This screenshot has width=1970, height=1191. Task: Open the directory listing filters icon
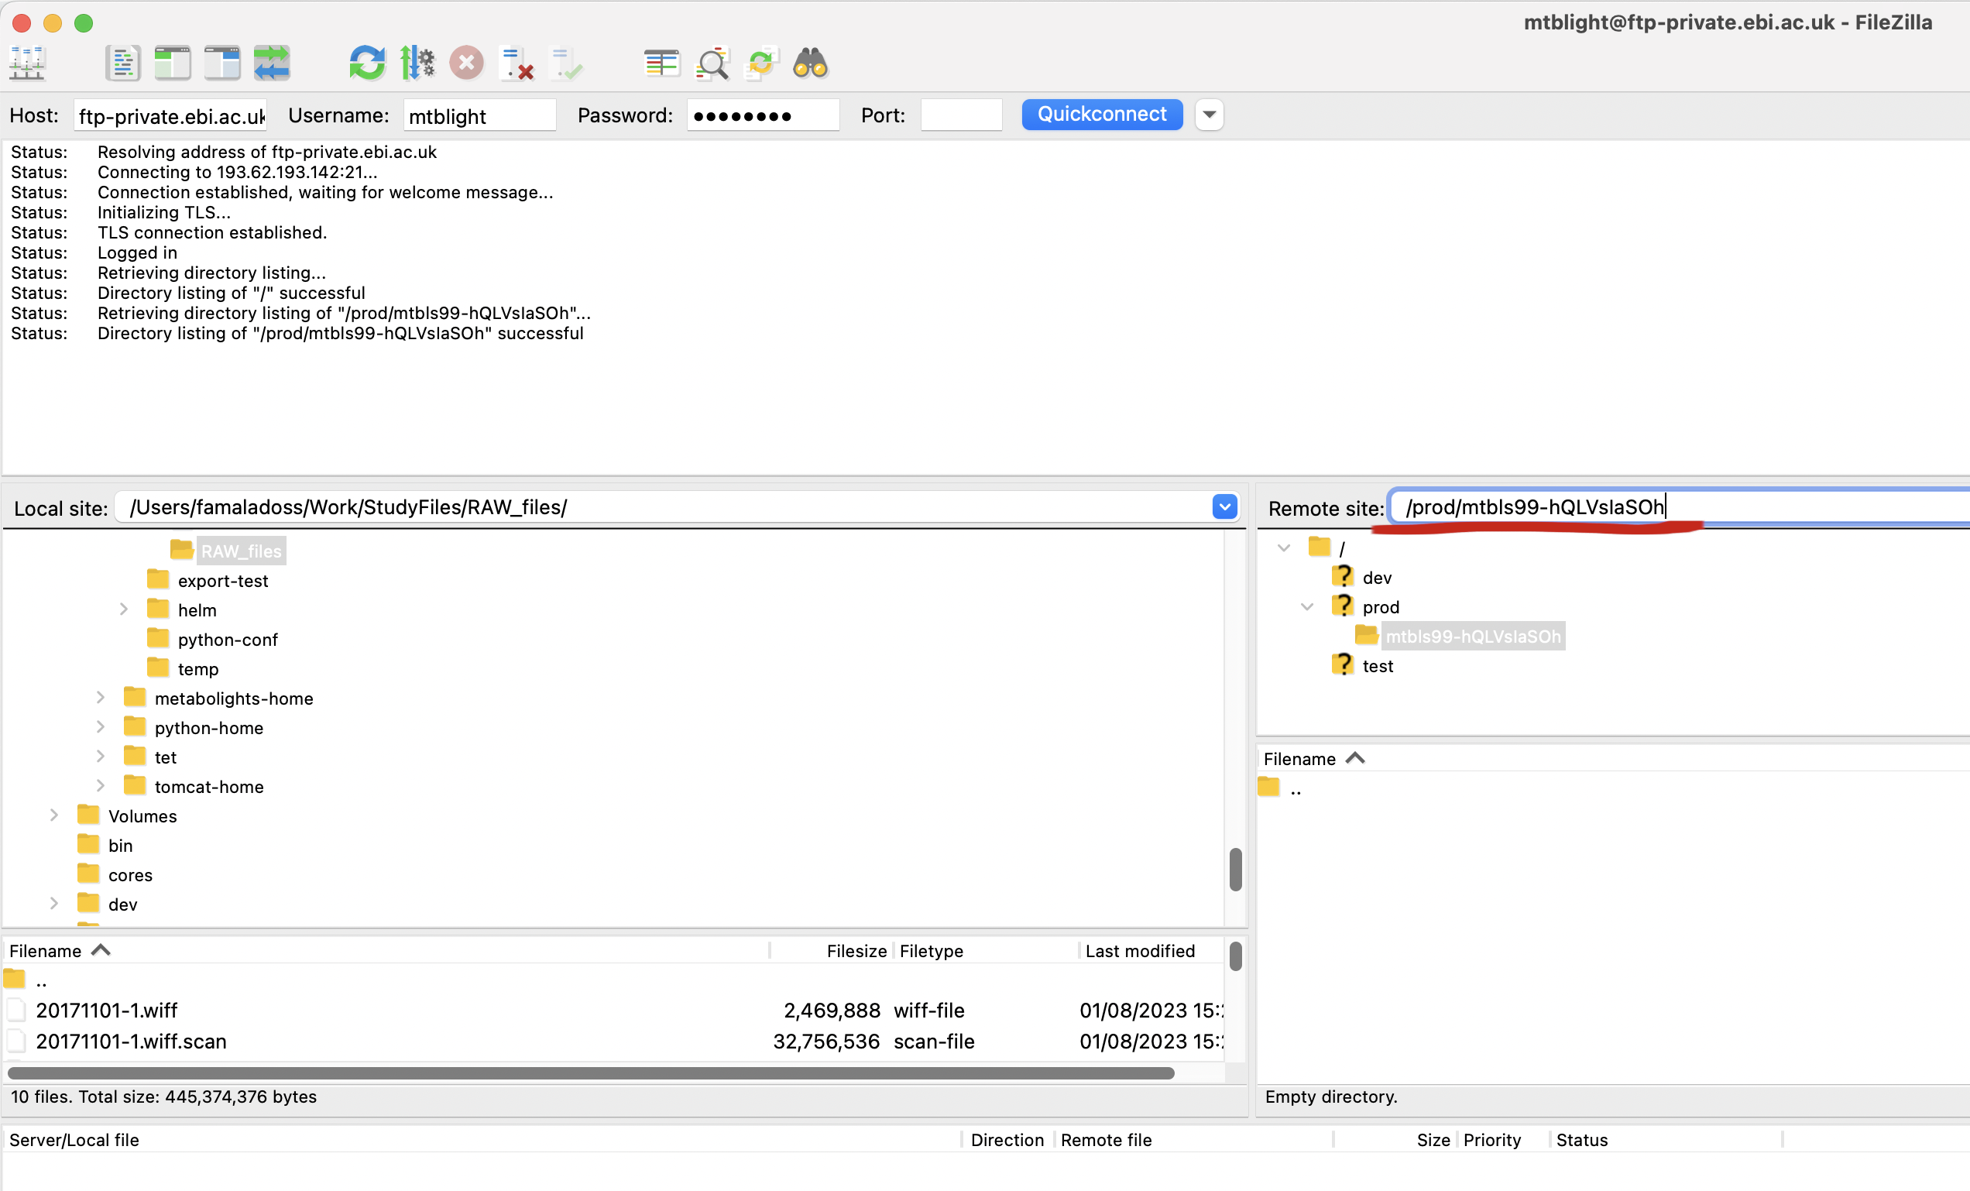661,63
